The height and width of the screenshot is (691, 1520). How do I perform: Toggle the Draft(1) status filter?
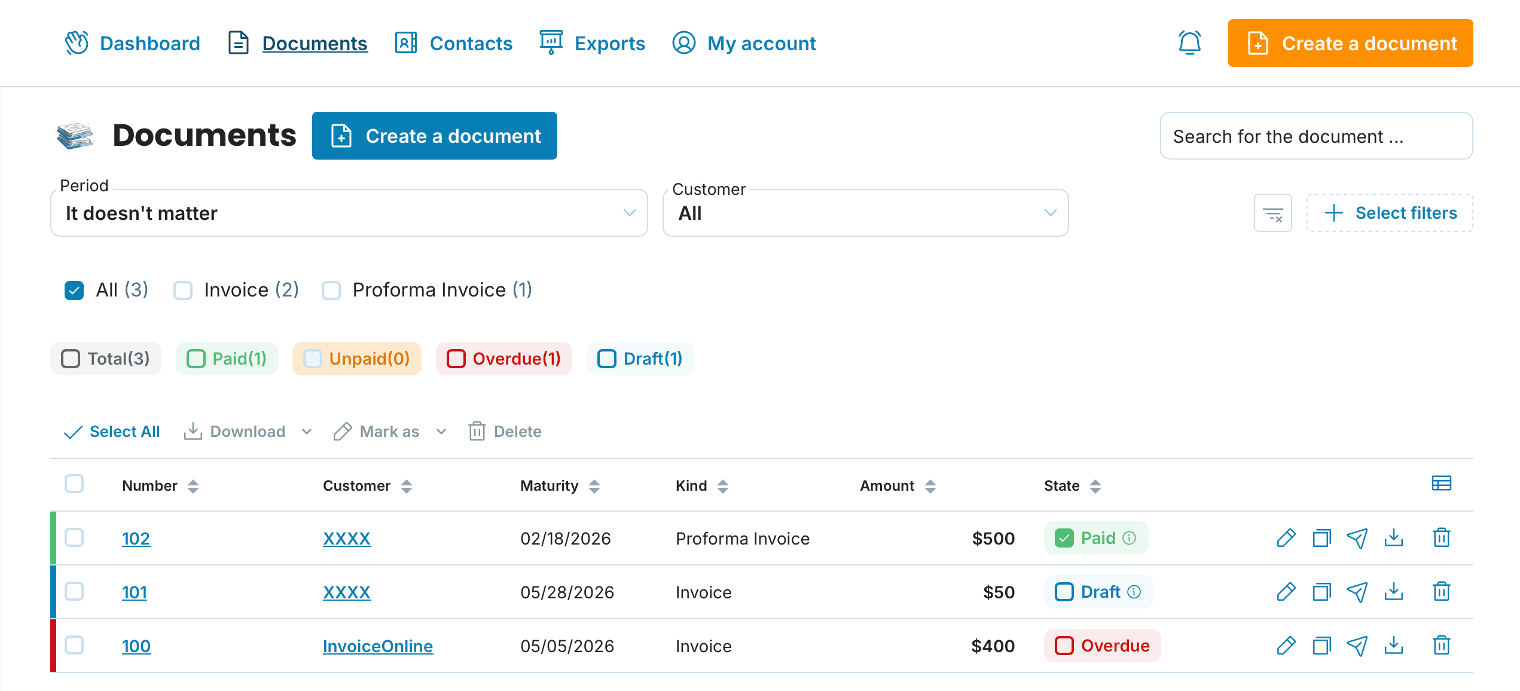point(640,359)
